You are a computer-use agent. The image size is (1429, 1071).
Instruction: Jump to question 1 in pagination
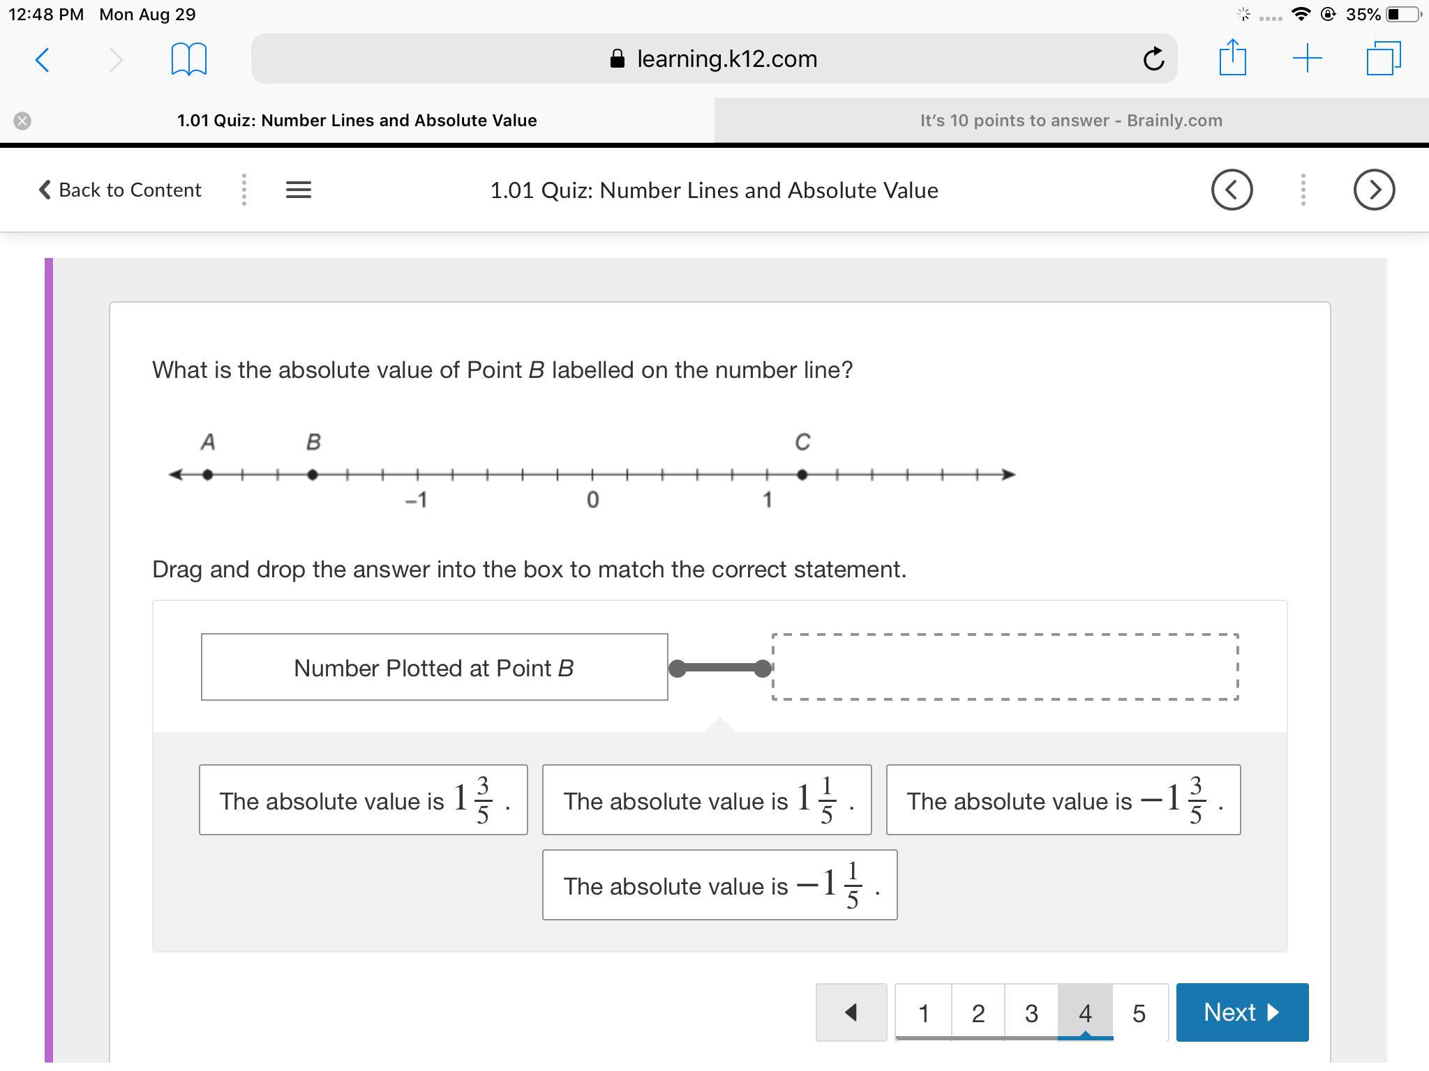click(924, 1012)
